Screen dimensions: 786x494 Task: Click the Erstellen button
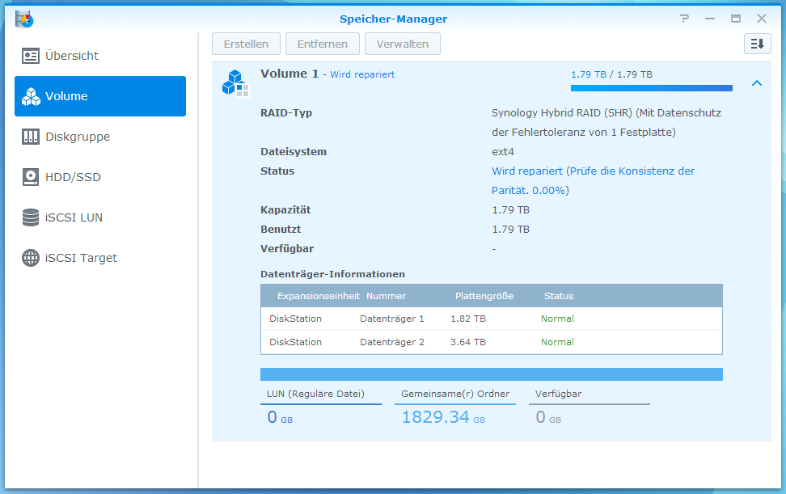[246, 44]
